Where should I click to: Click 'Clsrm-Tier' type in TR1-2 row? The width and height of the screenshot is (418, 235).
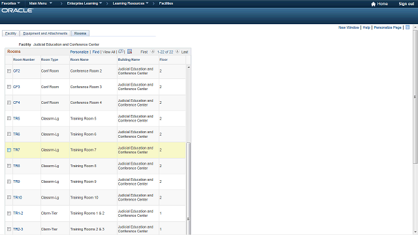pyautogui.click(x=49, y=213)
